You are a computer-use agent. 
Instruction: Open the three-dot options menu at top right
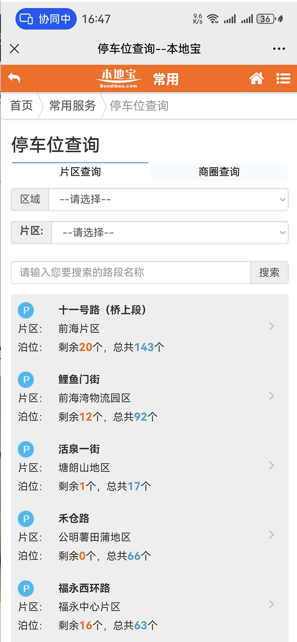click(x=279, y=49)
